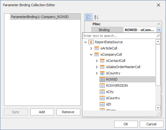
Task: Cancel the collection editor dialog
Action: click(x=152, y=124)
